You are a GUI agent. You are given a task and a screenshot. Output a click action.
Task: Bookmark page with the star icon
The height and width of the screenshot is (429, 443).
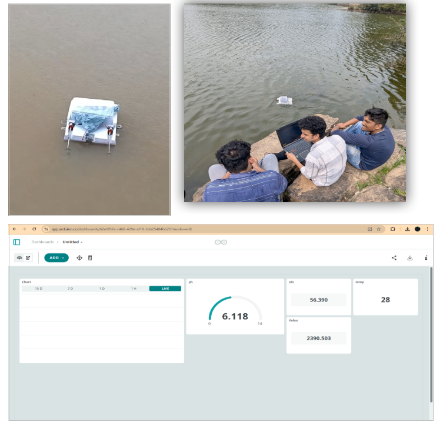379,229
